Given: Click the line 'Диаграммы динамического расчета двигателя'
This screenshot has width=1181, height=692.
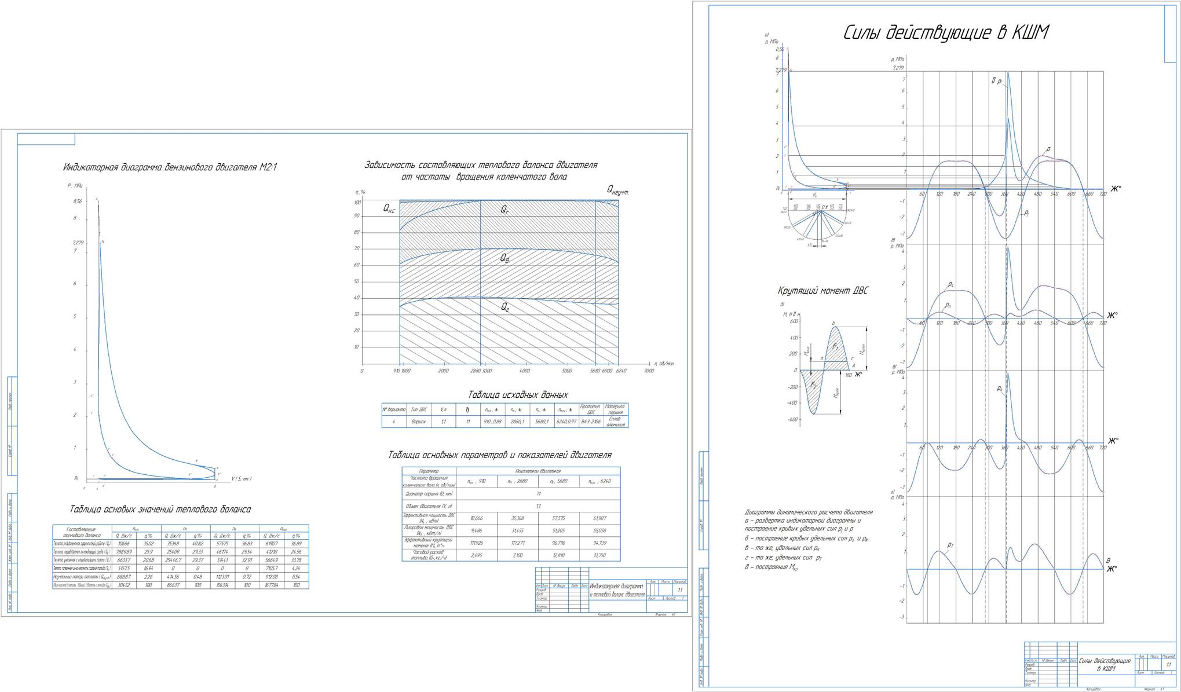Looking at the screenshot, I should click(809, 512).
